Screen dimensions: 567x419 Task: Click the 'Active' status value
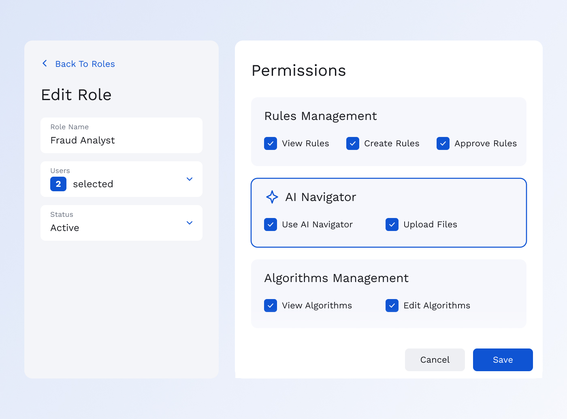coord(65,228)
